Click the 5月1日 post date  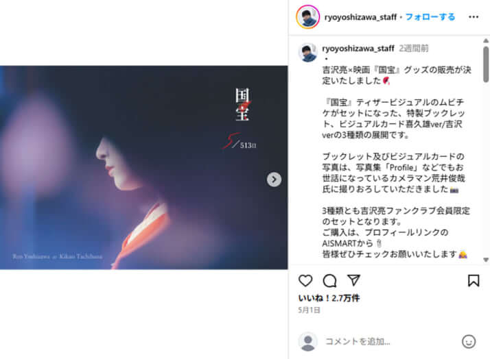tap(309, 310)
